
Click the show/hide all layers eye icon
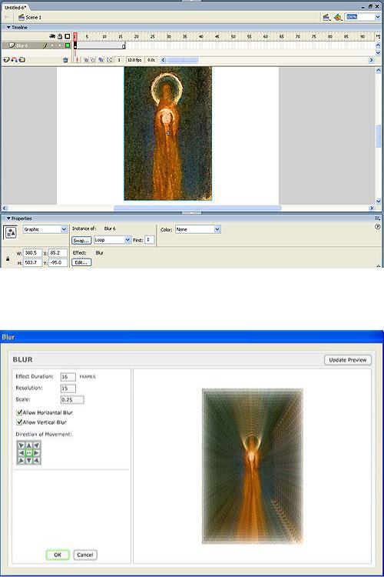pyautogui.click(x=52, y=36)
